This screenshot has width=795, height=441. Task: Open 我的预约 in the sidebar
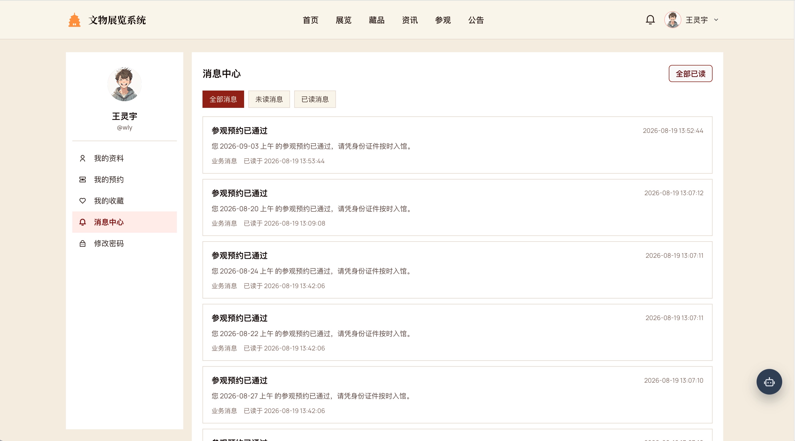[x=124, y=180]
